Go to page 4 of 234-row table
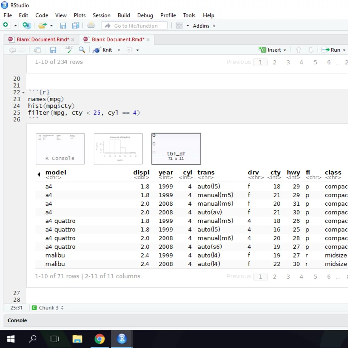This screenshot has height=348, width=348. pos(301,62)
